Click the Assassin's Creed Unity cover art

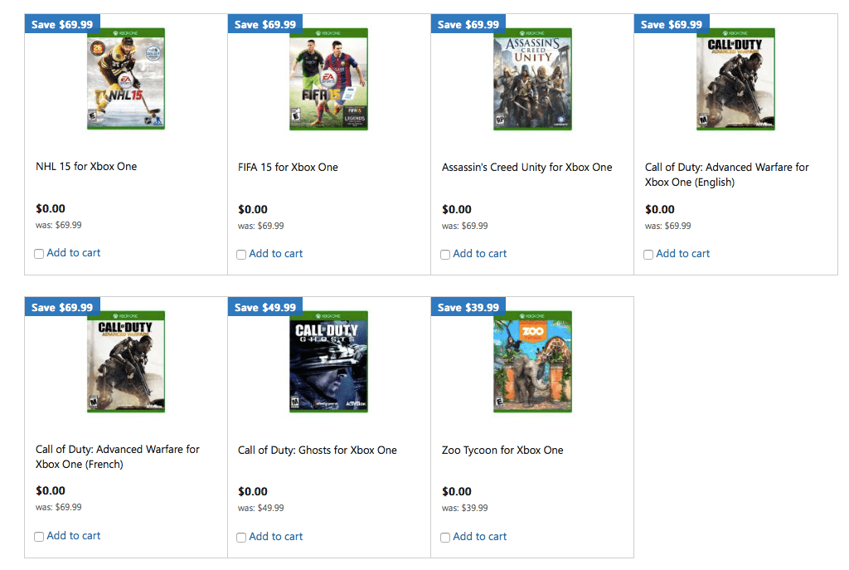pos(531,79)
